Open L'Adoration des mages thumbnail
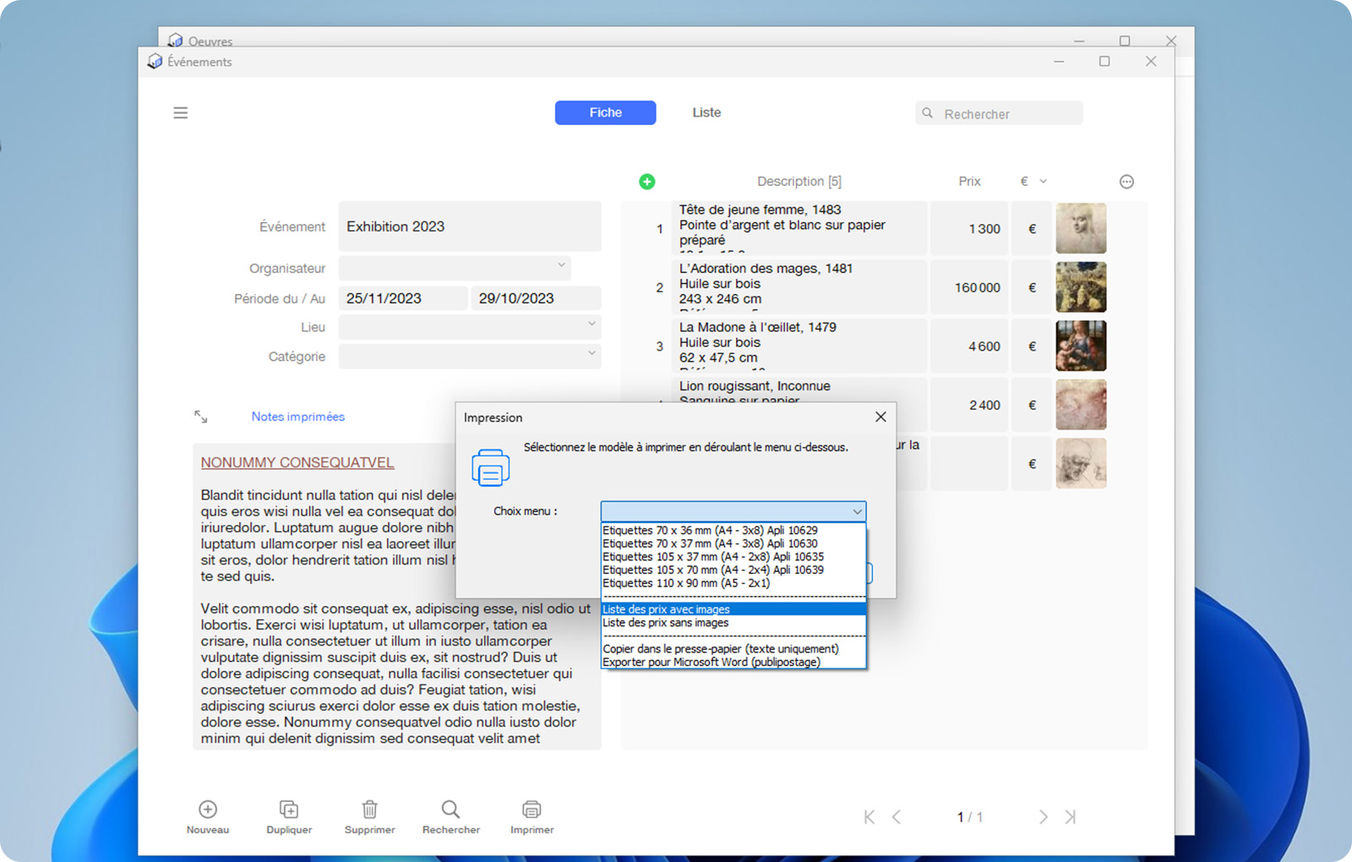Viewport: 1352px width, 862px height. coord(1081,287)
